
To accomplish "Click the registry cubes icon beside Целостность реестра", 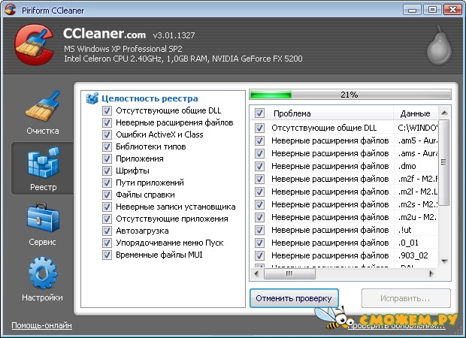I will (x=92, y=98).
